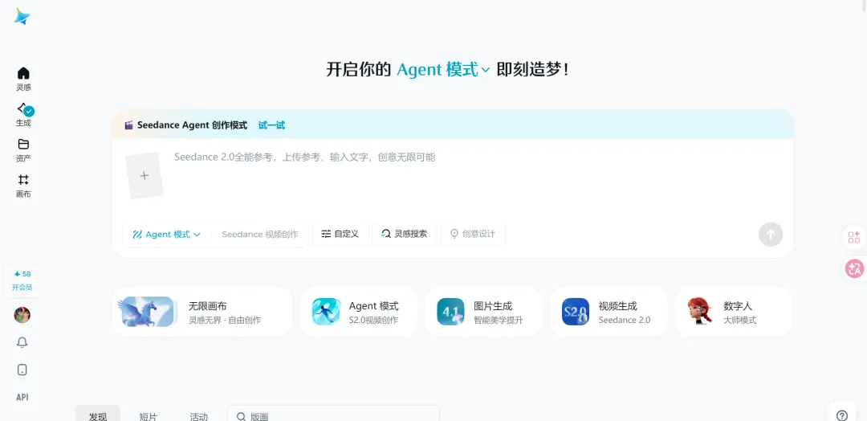Click the 58 credits 开会员 button
867x421 pixels.
point(22,280)
